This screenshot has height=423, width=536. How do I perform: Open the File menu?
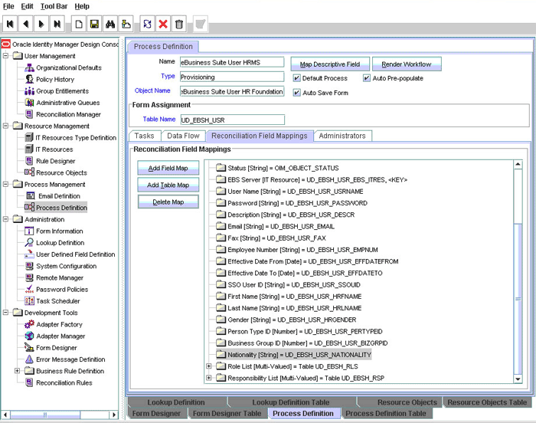pos(8,6)
